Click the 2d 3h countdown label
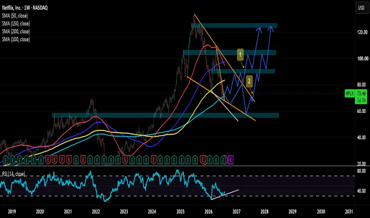370x218 pixels. 361,100
